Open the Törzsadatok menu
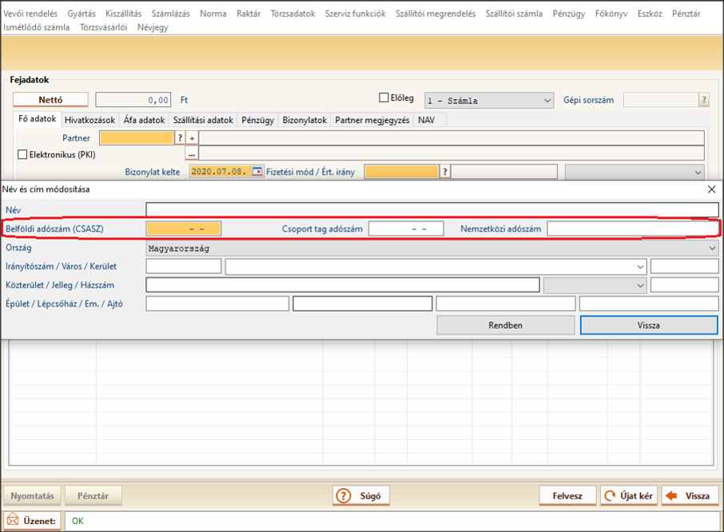 pyautogui.click(x=292, y=14)
